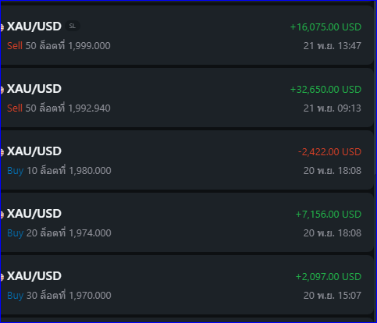Image resolution: width=377 pixels, height=323 pixels.
Task: Click gold flag icon on Sell 1,999.000 trade
Action: point(2,27)
